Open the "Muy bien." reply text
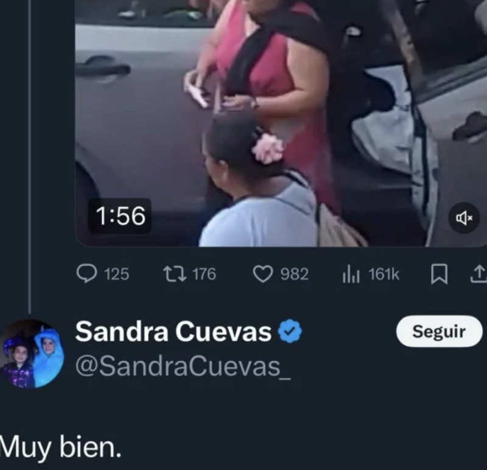487x470 pixels. 60,447
